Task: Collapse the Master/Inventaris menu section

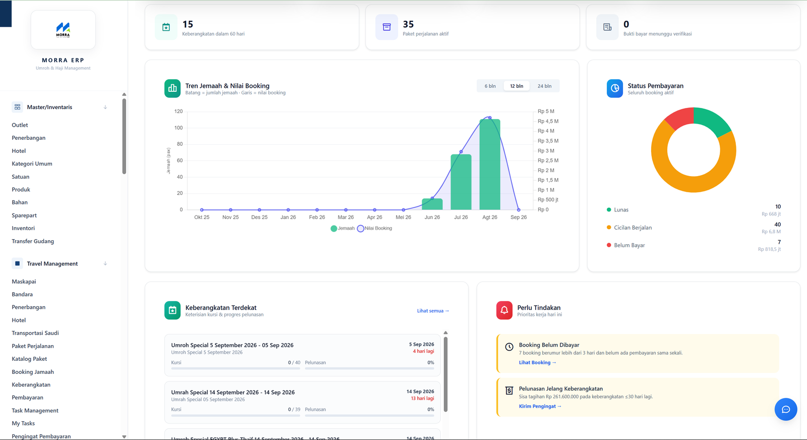Action: point(105,107)
